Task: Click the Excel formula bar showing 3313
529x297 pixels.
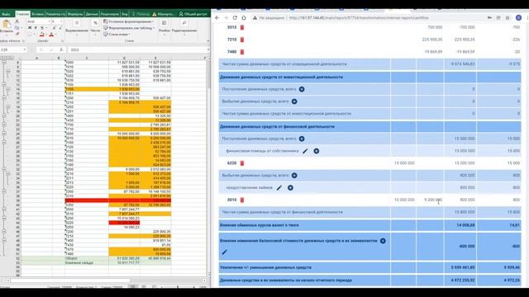Action: tap(136, 49)
